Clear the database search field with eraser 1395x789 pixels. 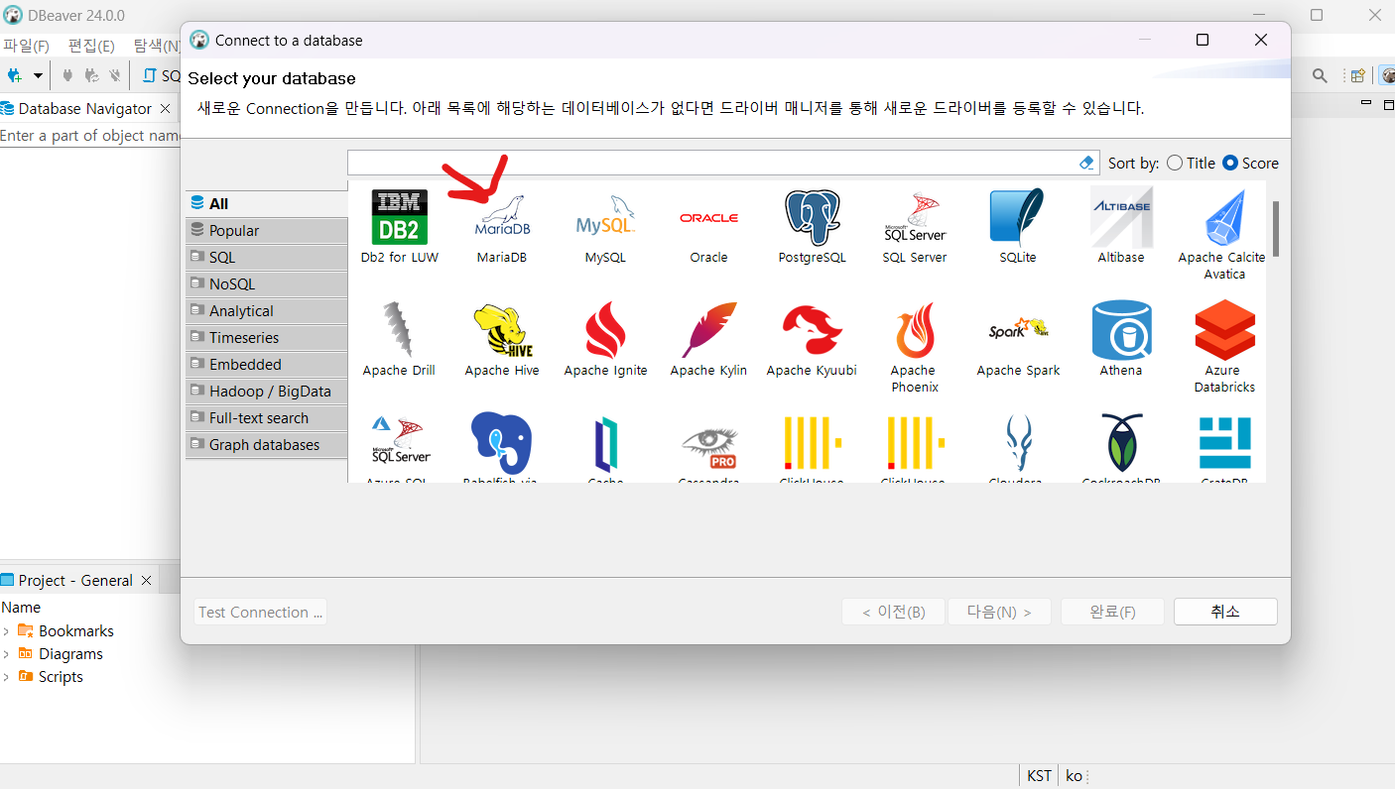click(x=1086, y=163)
